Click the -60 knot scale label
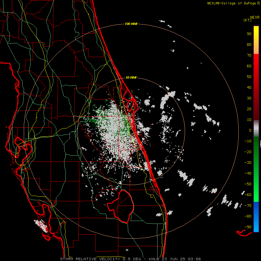The height and width of the screenshot is (261, 261). pos(248,195)
